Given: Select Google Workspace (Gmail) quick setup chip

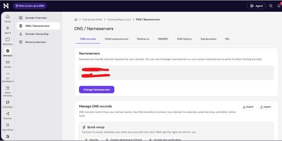Looking at the screenshot, I should click(x=124, y=140).
